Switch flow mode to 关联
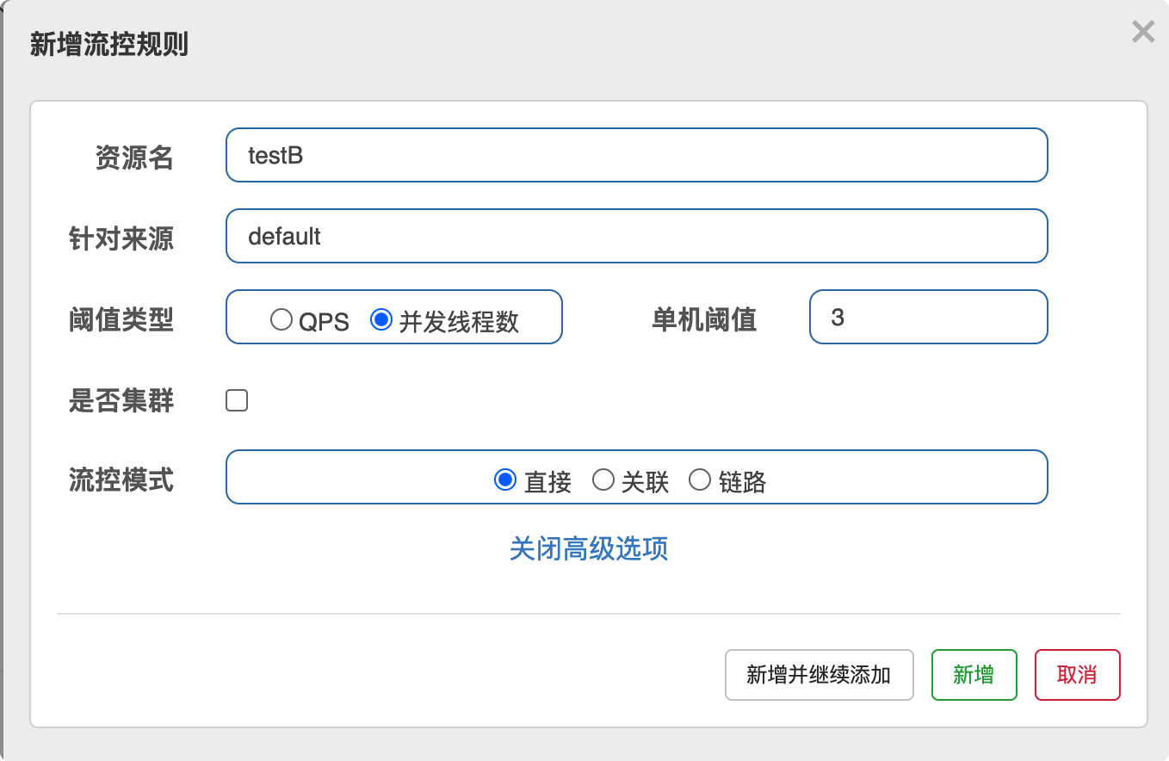This screenshot has width=1169, height=761. pos(603,479)
